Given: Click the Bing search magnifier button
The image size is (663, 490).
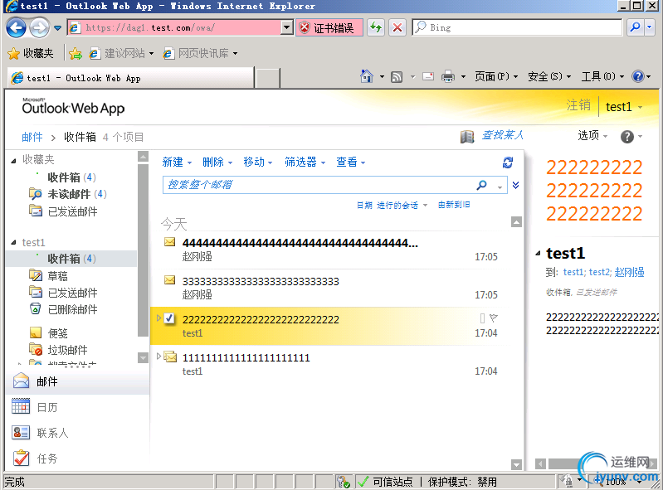Looking at the screenshot, I should [x=635, y=28].
